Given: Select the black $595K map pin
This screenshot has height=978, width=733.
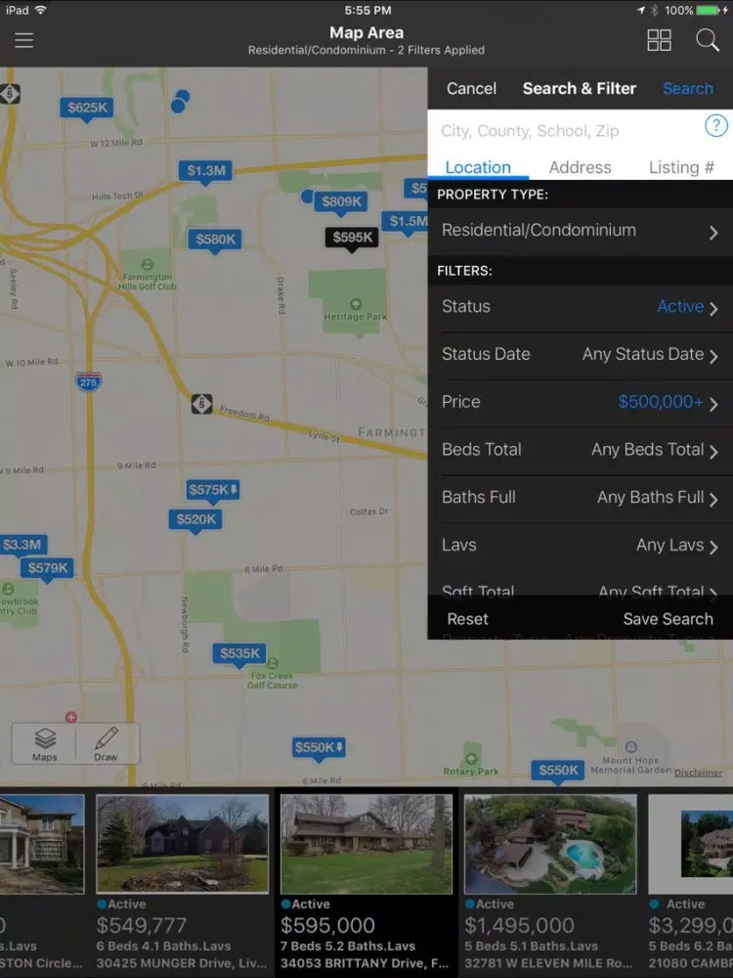Looking at the screenshot, I should (x=352, y=238).
